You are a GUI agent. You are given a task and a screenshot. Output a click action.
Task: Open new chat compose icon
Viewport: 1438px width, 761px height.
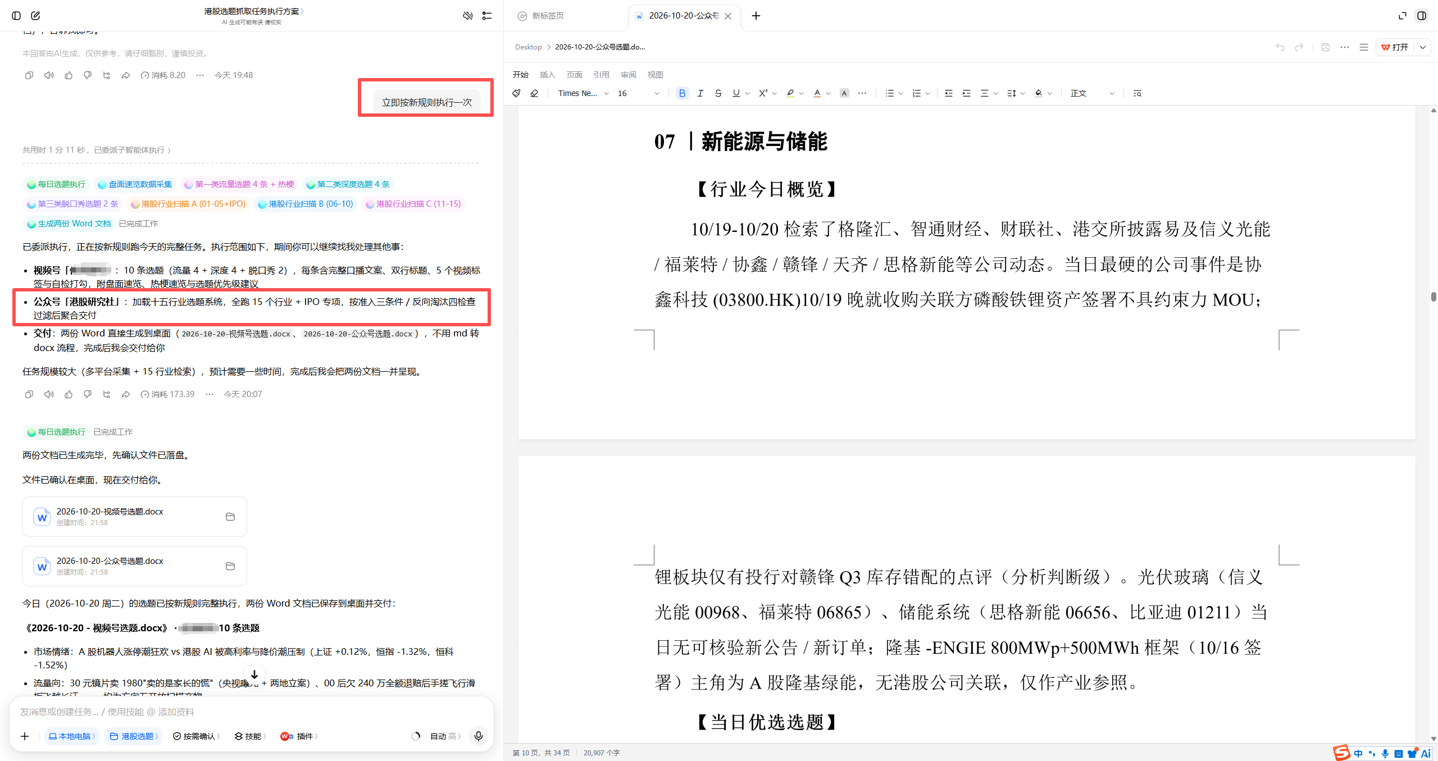(x=35, y=16)
